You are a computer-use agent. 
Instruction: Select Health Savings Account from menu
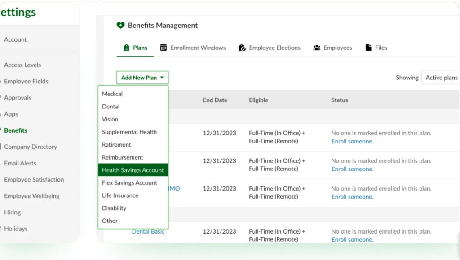pyautogui.click(x=133, y=170)
